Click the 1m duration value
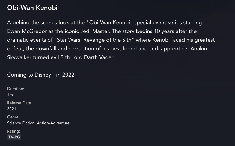 pos(10,95)
